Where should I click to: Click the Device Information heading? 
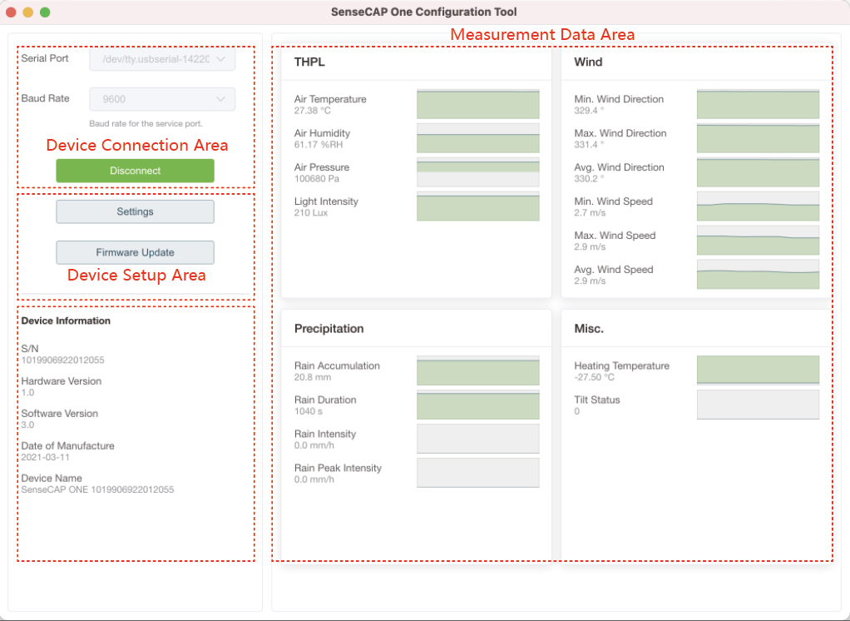coord(66,321)
